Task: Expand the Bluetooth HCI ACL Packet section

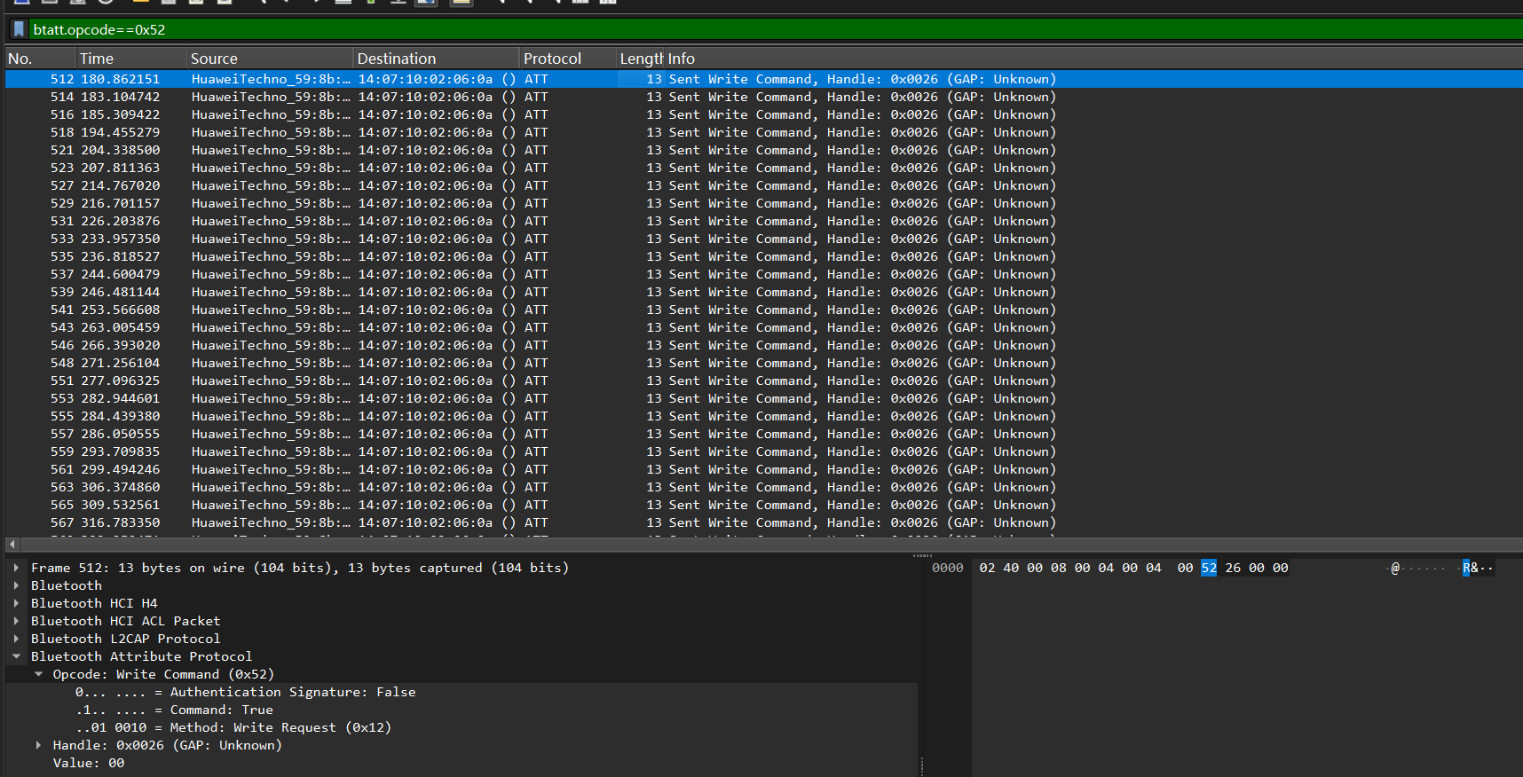Action: [16, 621]
